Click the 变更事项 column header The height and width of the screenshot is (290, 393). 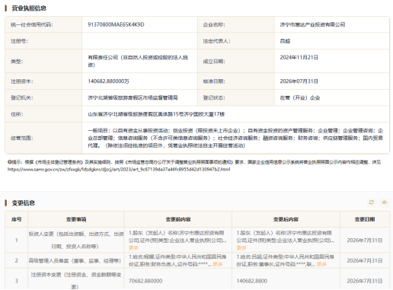tap(76, 219)
